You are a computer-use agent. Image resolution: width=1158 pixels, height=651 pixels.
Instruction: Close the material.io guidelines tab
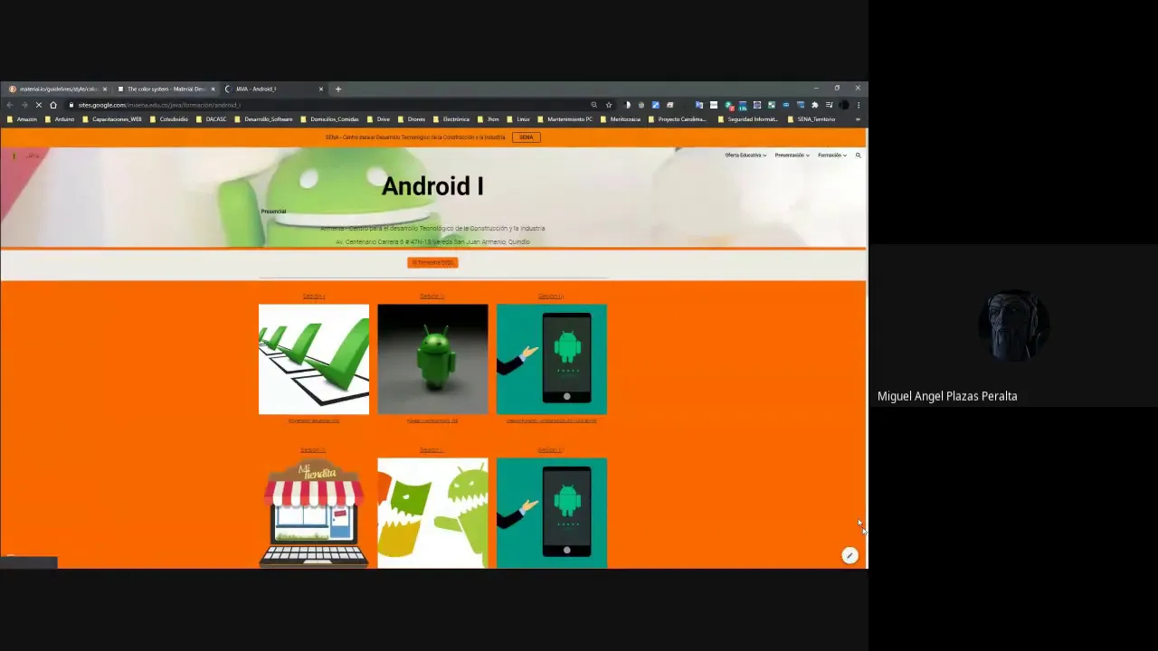tap(105, 89)
